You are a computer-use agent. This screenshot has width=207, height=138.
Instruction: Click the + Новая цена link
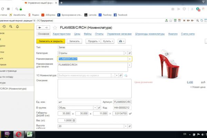198,87
